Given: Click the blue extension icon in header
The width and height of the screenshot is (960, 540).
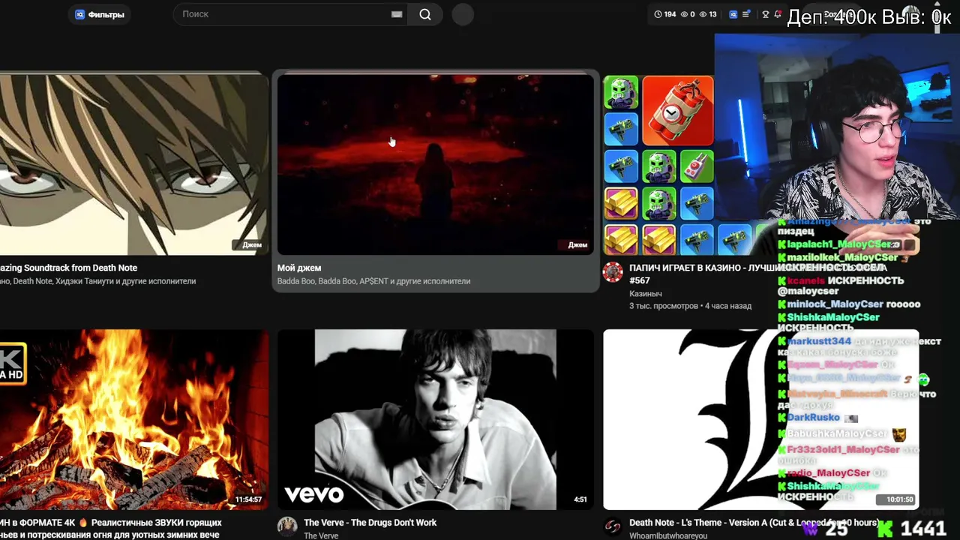Looking at the screenshot, I should 733,14.
